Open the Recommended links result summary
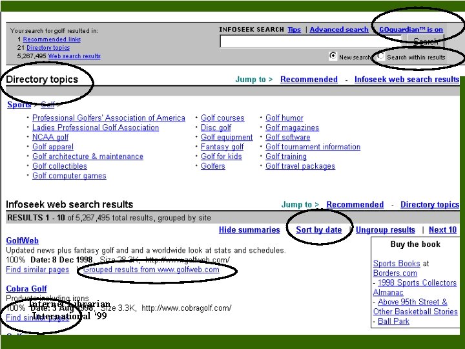The image size is (465, 349). (52, 39)
